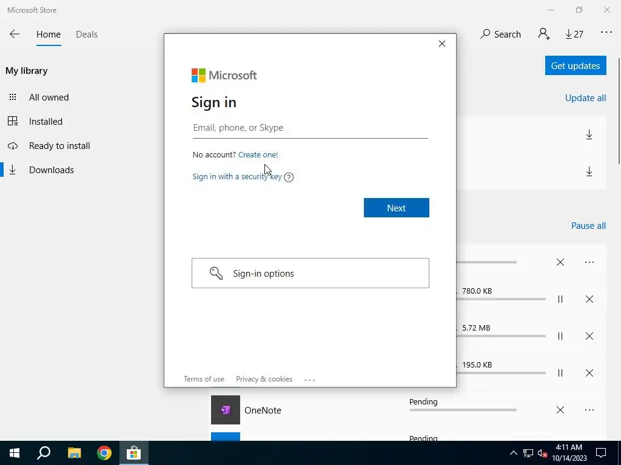Viewport: 621px width, 465px height.
Task: Click Sign in with a security key
Action: coord(237,176)
